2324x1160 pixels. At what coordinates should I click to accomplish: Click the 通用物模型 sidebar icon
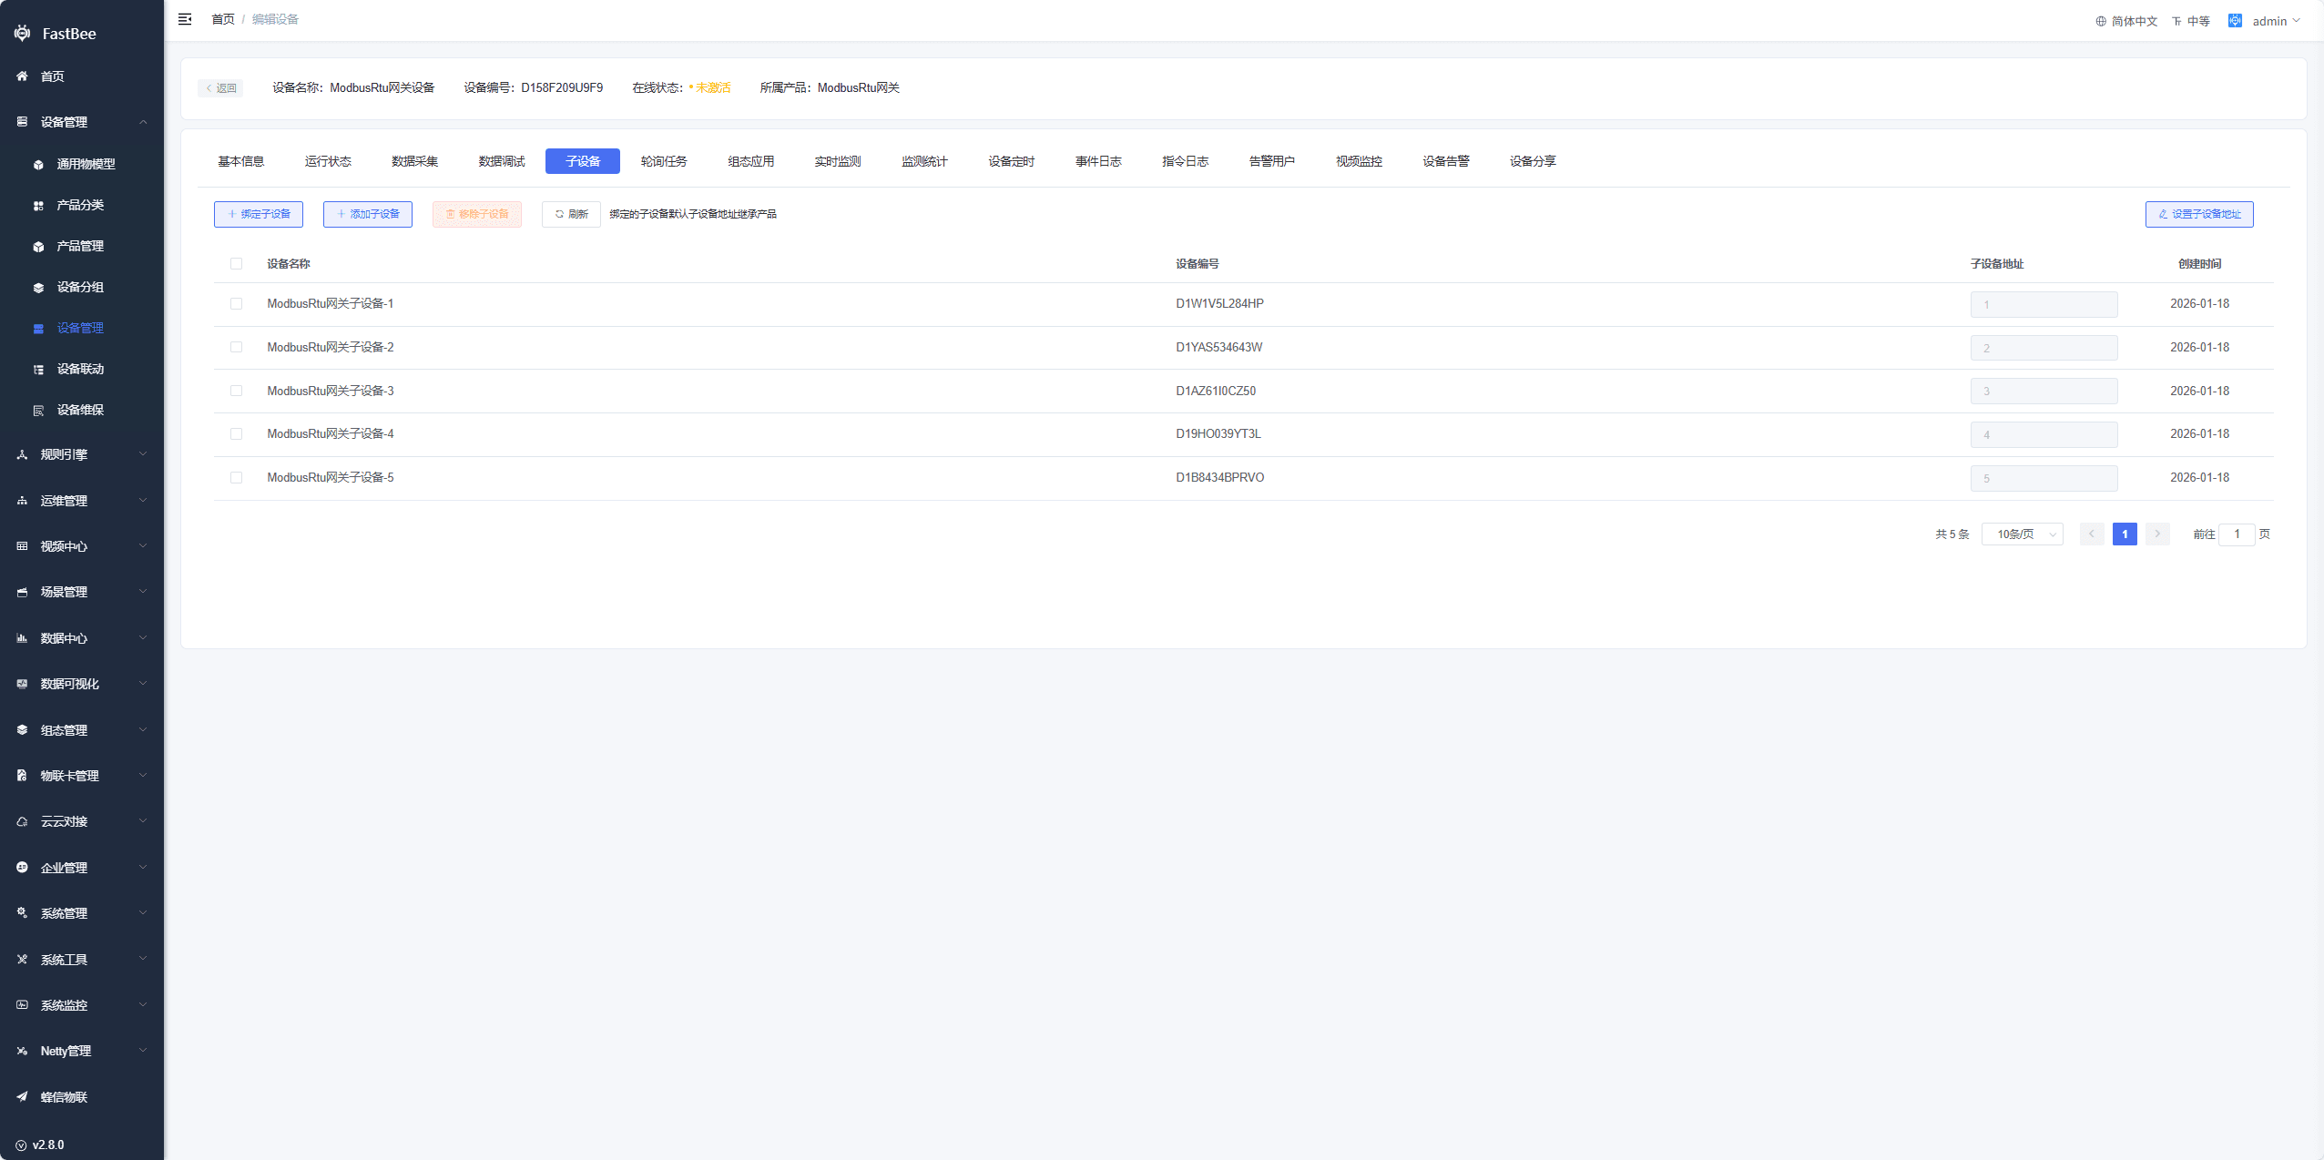[38, 165]
